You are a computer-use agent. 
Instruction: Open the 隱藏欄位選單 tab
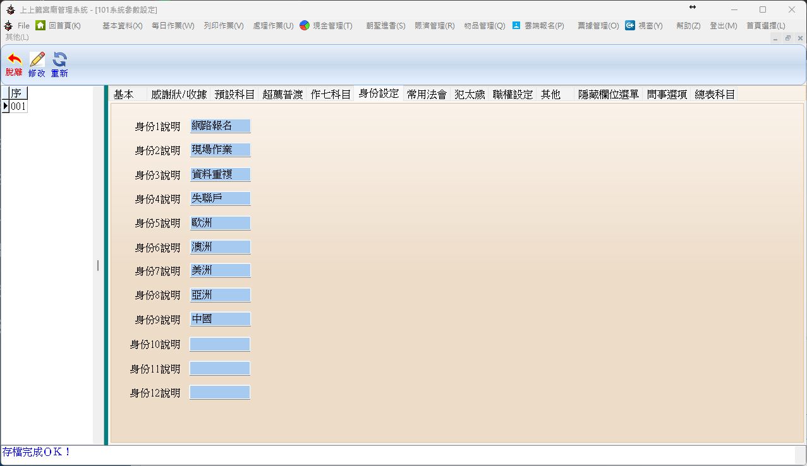pos(608,95)
